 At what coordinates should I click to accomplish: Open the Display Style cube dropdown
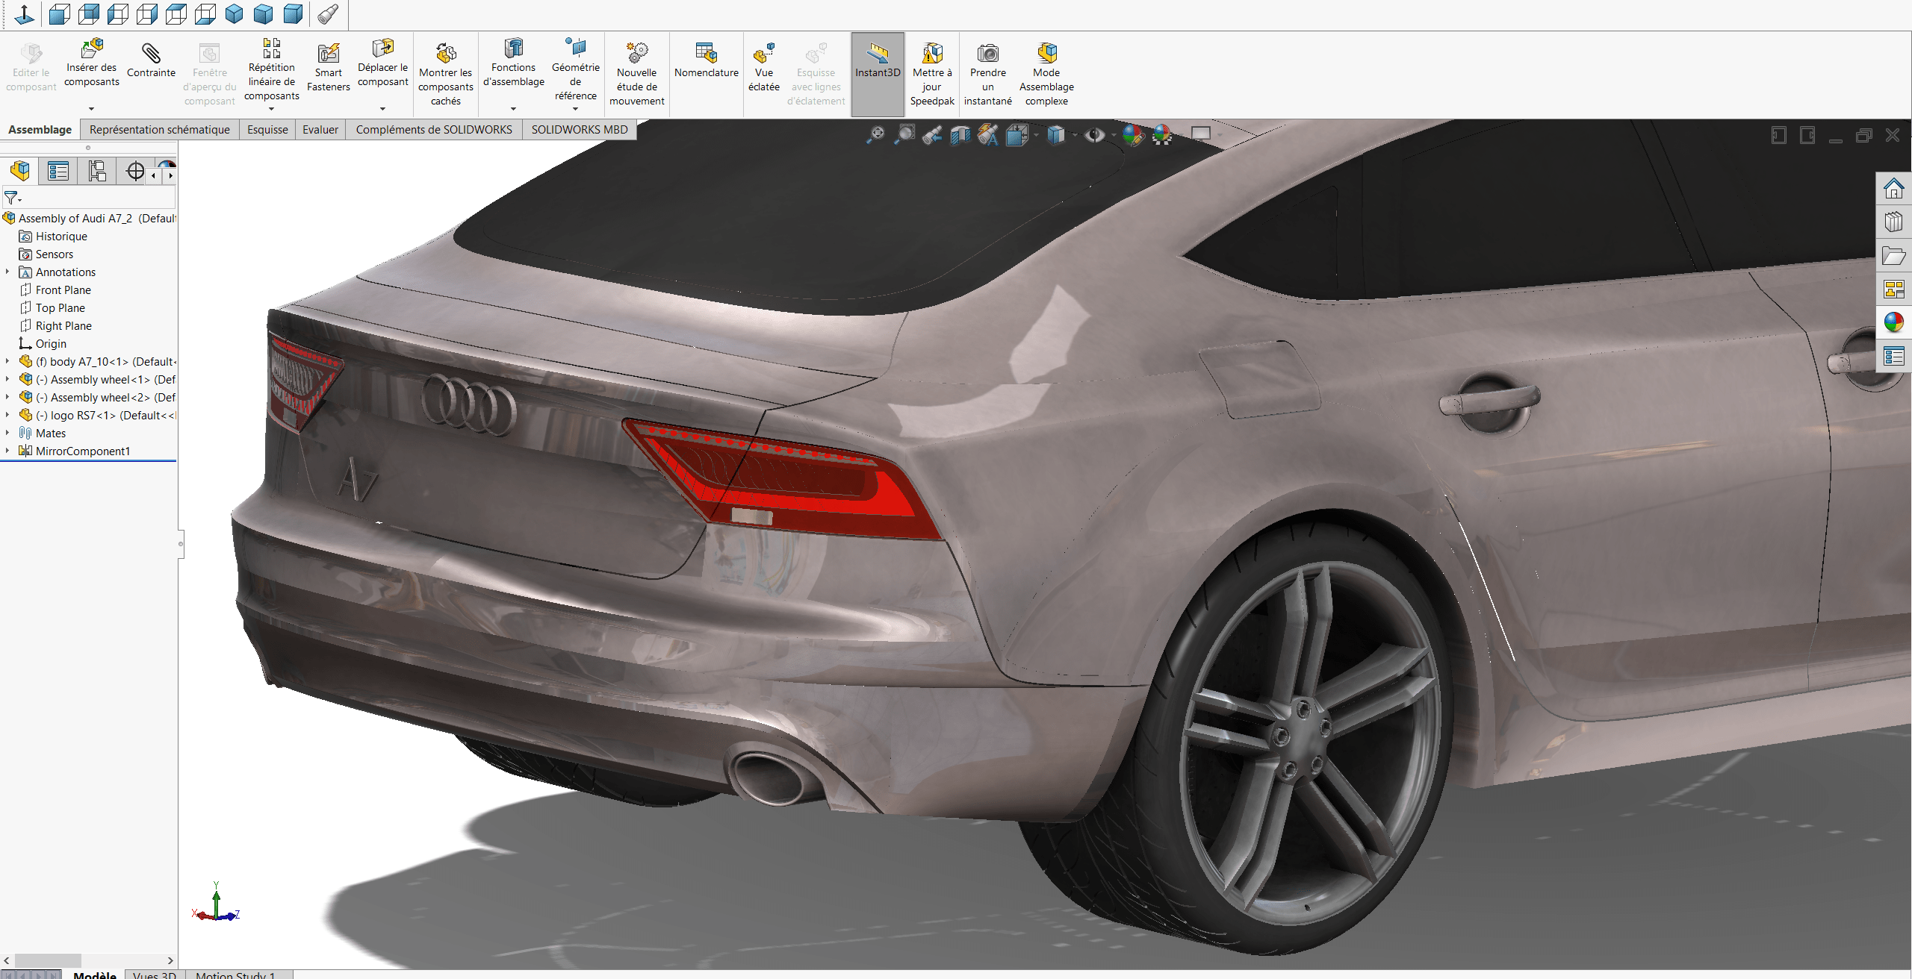click(x=1075, y=135)
